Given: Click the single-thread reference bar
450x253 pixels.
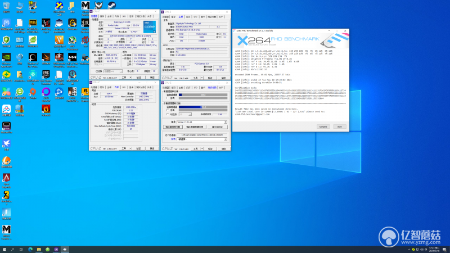Looking at the screenshot, I should 203,98.
